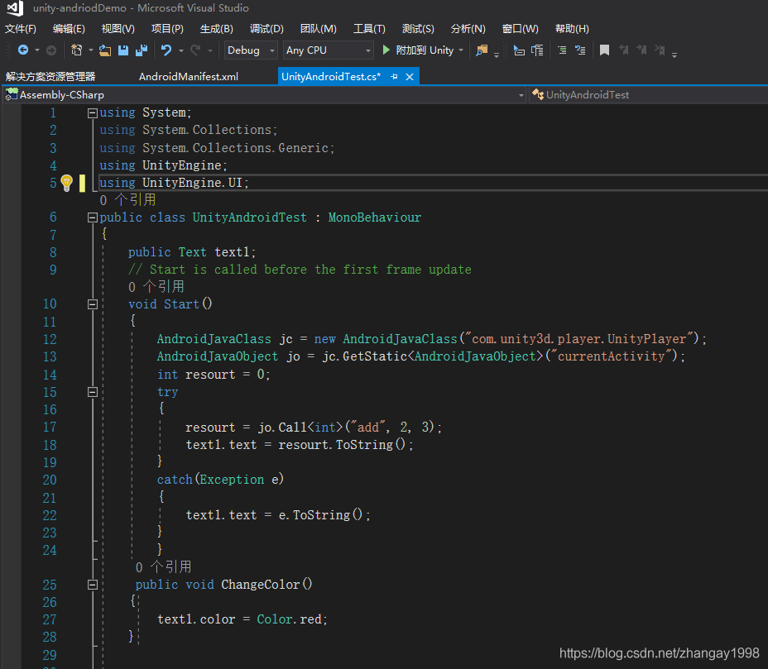The image size is (768, 669).
Task: Open the 视图(V) menu
Action: [118, 29]
